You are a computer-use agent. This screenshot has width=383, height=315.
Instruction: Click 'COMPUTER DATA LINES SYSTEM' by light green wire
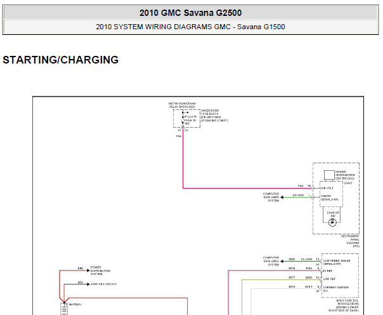coord(271,197)
